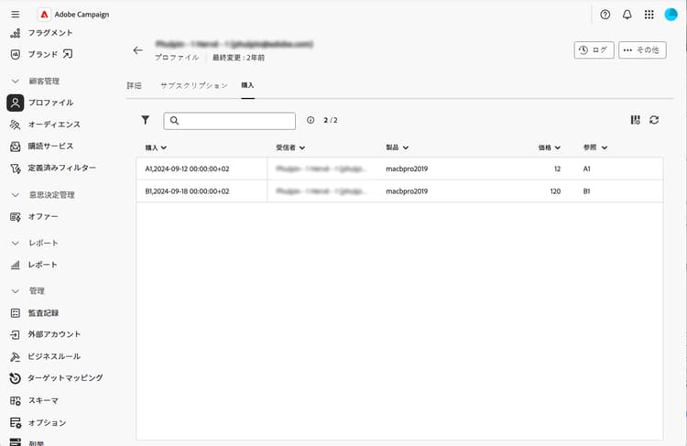This screenshot has height=446, width=687.
Task: Click the Adobe Campaign logo
Action: click(44, 15)
